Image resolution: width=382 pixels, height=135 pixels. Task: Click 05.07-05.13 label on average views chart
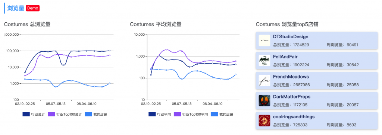point(182,104)
